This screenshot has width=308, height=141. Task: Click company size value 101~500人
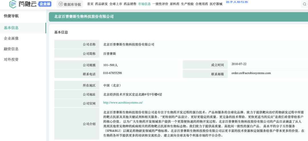(x=110, y=65)
